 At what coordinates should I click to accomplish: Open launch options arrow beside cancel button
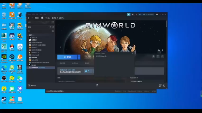[x=79, y=57]
